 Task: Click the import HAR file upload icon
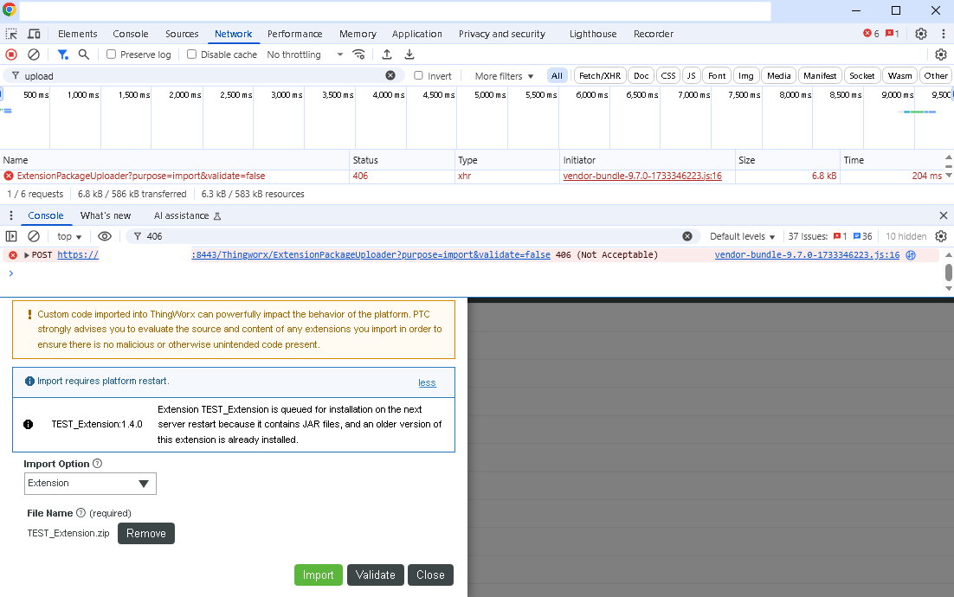tap(387, 55)
